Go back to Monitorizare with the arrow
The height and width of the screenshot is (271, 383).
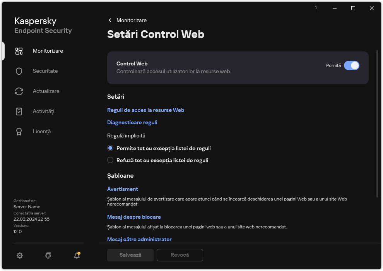(x=110, y=20)
